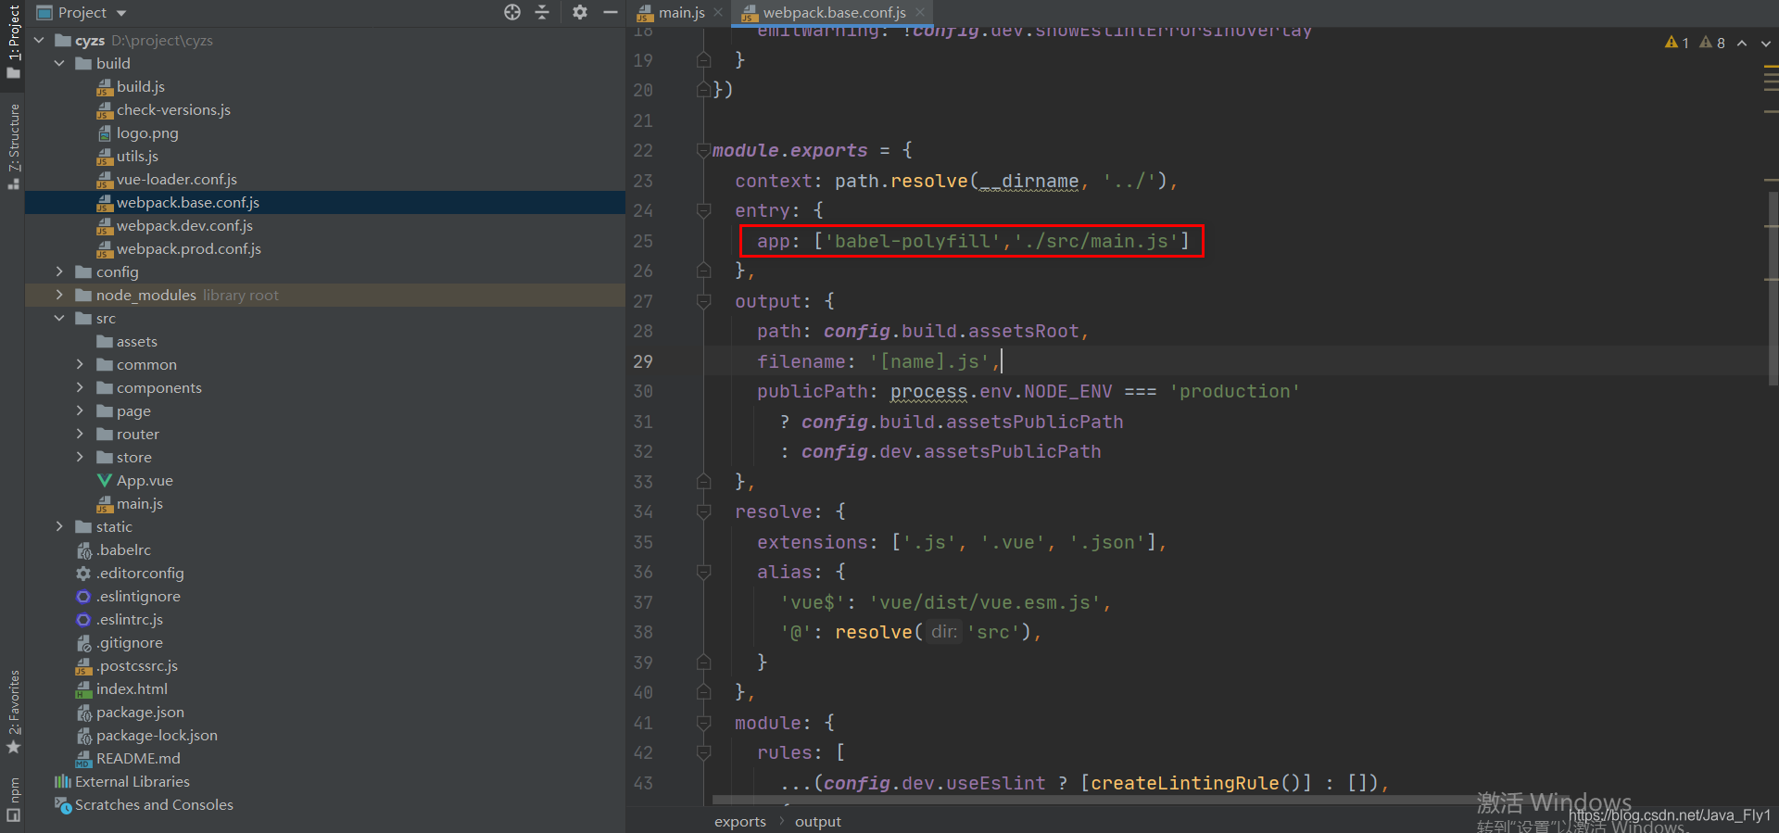This screenshot has height=833, width=1779.
Task: Go to previous highlighted error arrow
Action: coord(1742,43)
